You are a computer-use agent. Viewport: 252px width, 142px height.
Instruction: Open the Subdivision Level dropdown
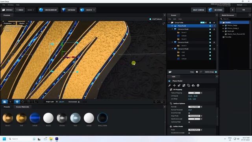[195, 119]
